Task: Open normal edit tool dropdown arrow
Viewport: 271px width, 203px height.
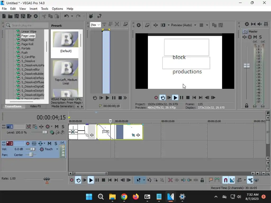Action: (x=144, y=180)
